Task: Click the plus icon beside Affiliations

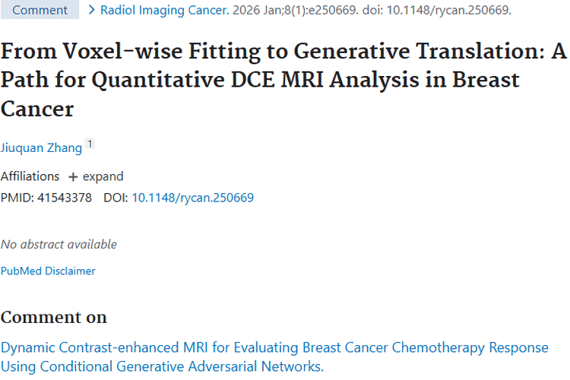Action: pyautogui.click(x=73, y=177)
